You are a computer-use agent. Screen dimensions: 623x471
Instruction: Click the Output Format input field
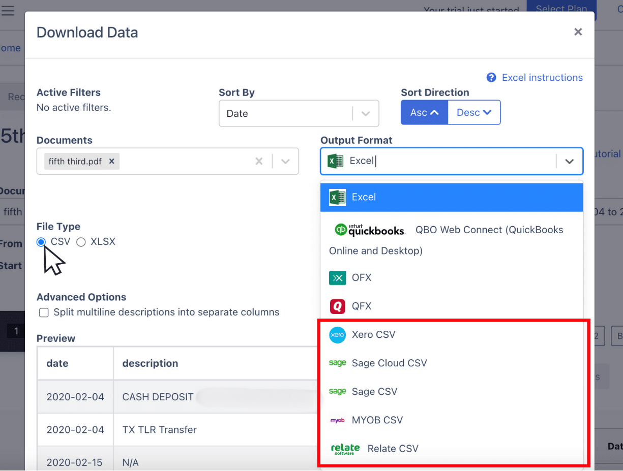click(452, 161)
